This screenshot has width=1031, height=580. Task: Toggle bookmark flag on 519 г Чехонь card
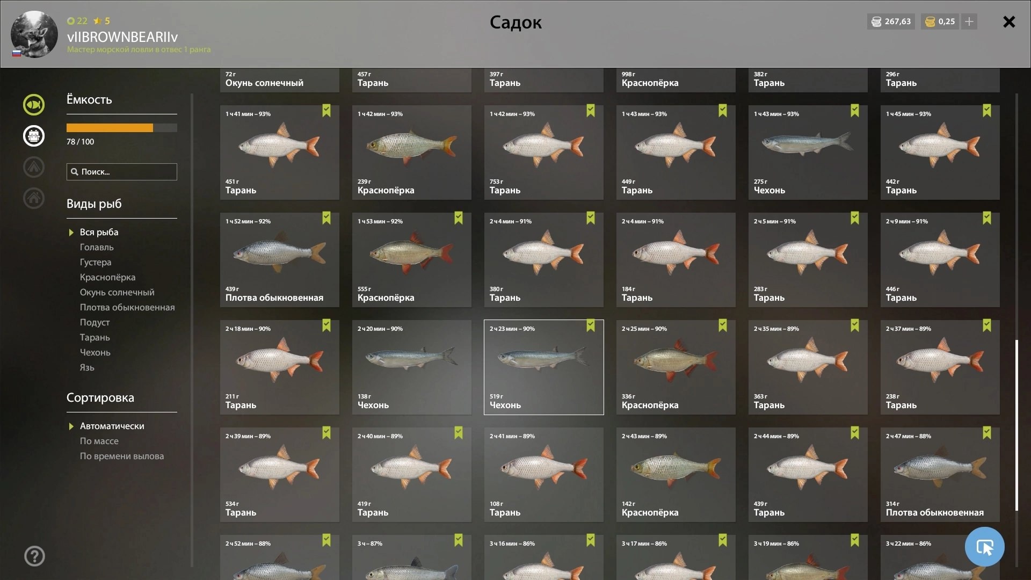click(591, 325)
